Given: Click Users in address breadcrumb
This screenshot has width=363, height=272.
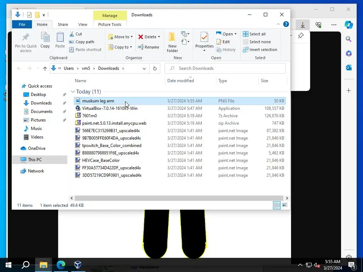Looking at the screenshot, I should 69,68.
